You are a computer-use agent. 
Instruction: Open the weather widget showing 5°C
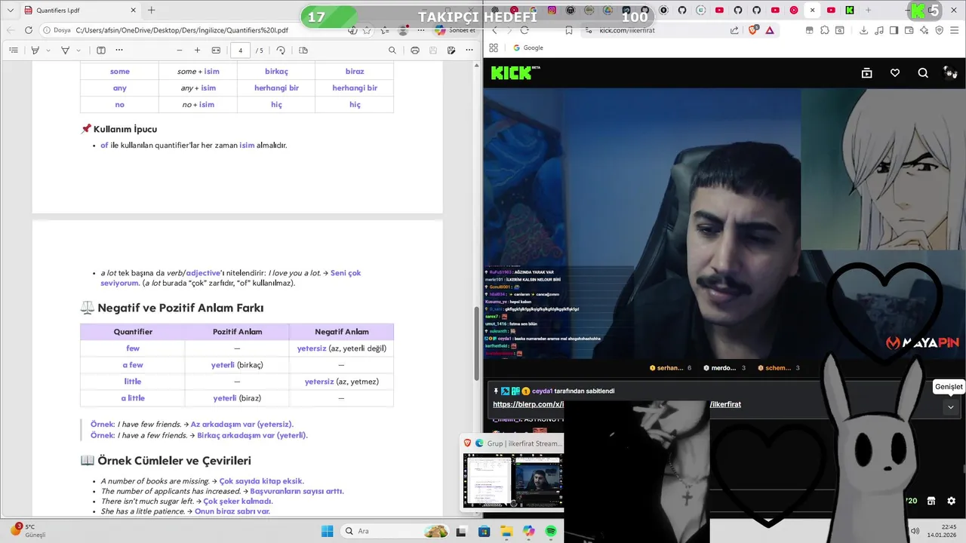29,530
